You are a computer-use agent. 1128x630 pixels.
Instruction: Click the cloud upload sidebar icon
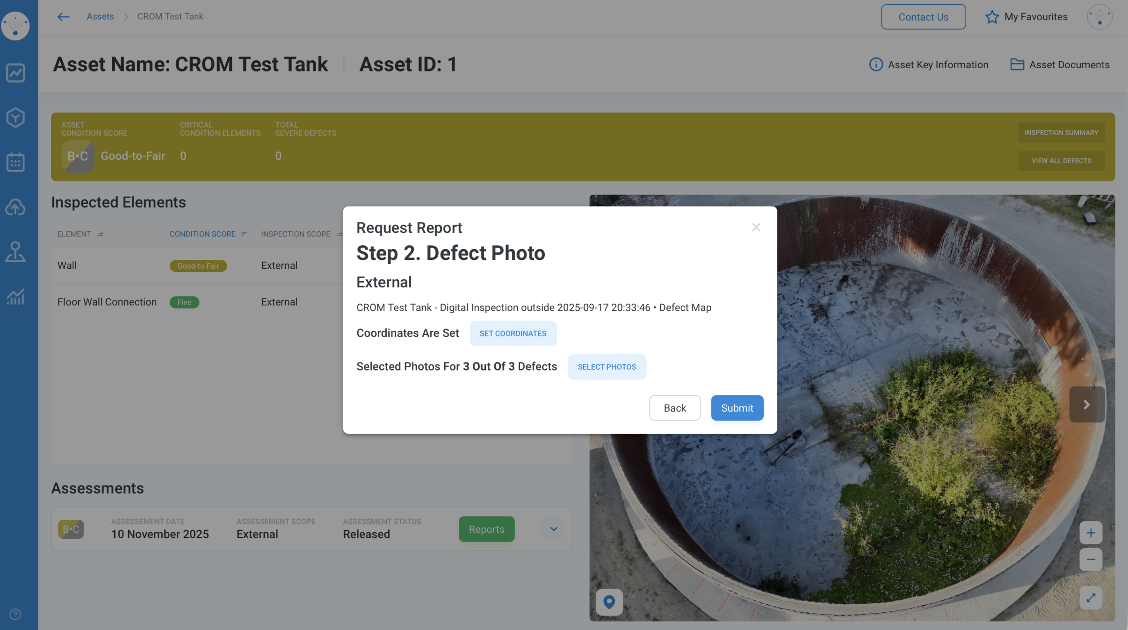[x=15, y=207]
